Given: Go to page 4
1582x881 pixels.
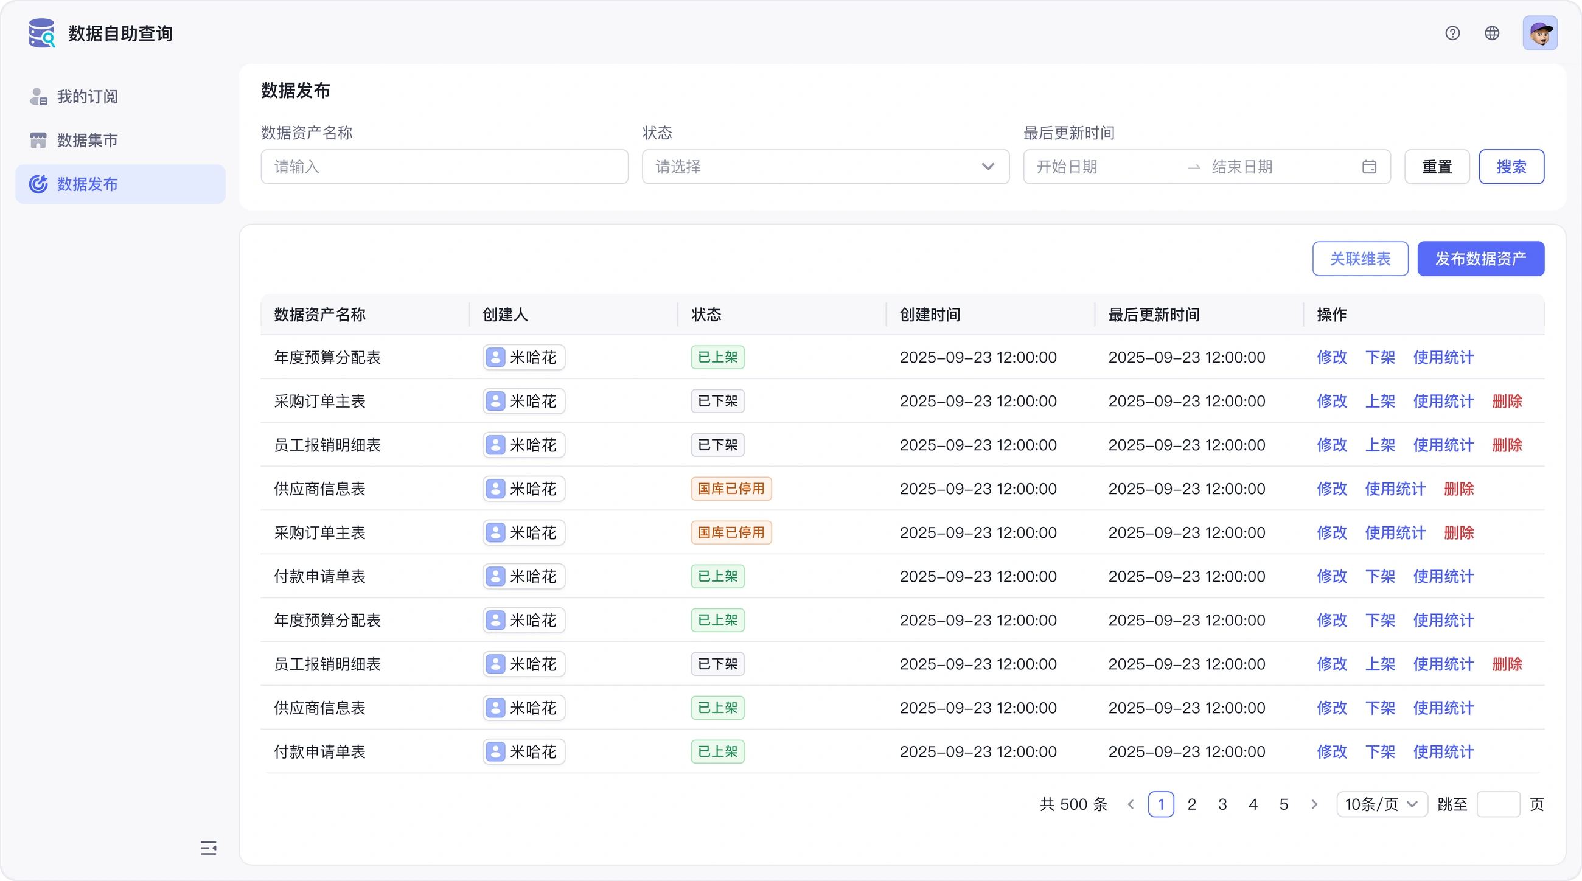Looking at the screenshot, I should point(1253,804).
